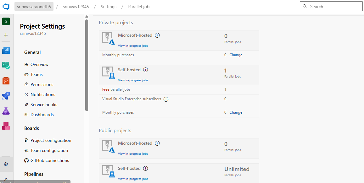The width and height of the screenshot is (364, 183).
Task: Click the project settings gear icon
Action: click(x=6, y=164)
